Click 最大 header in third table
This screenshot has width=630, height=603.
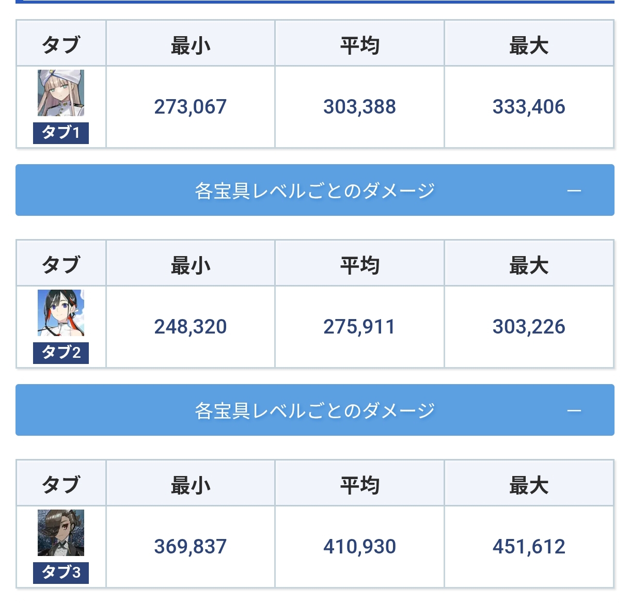coord(529,485)
